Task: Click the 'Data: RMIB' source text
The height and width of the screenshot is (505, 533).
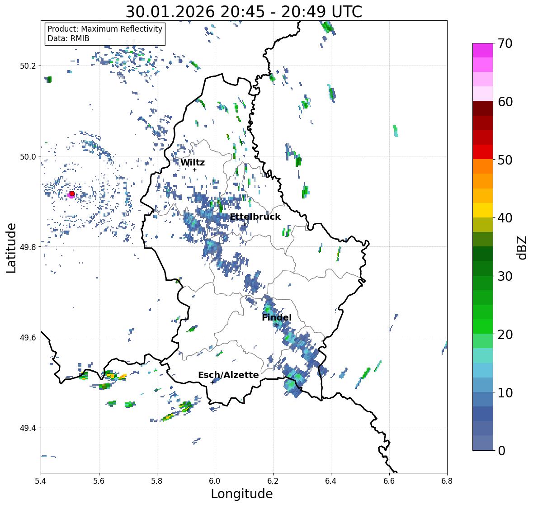Action: click(68, 38)
